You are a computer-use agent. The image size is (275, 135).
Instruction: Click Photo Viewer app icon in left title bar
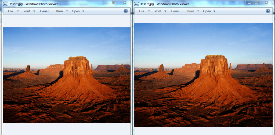click(5, 4)
